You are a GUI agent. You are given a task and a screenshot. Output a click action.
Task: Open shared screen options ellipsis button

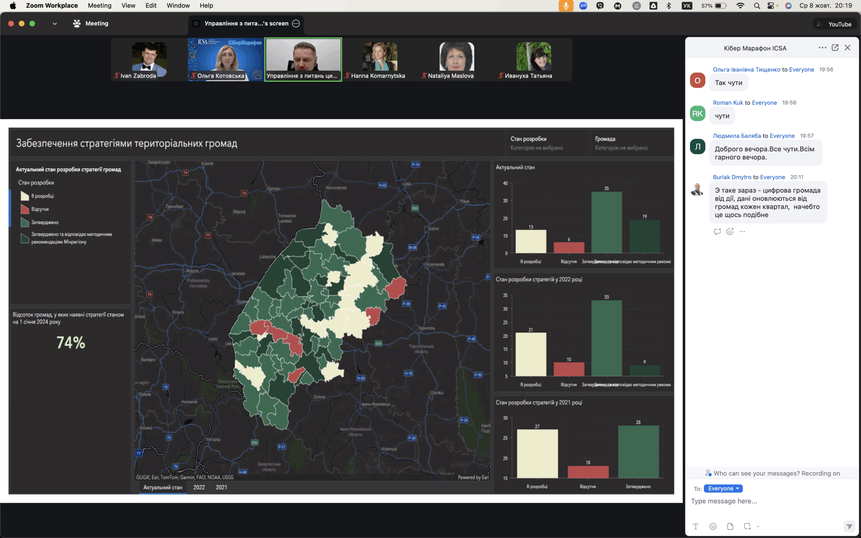click(296, 24)
